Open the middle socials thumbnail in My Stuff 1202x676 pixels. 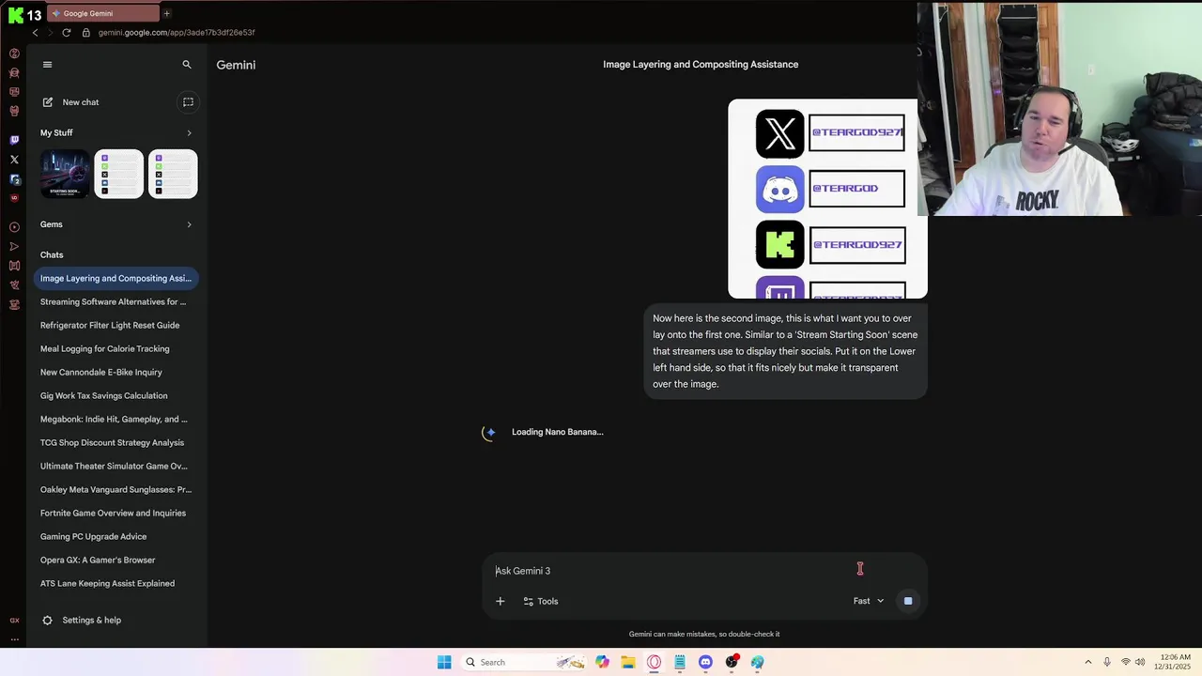119,174
